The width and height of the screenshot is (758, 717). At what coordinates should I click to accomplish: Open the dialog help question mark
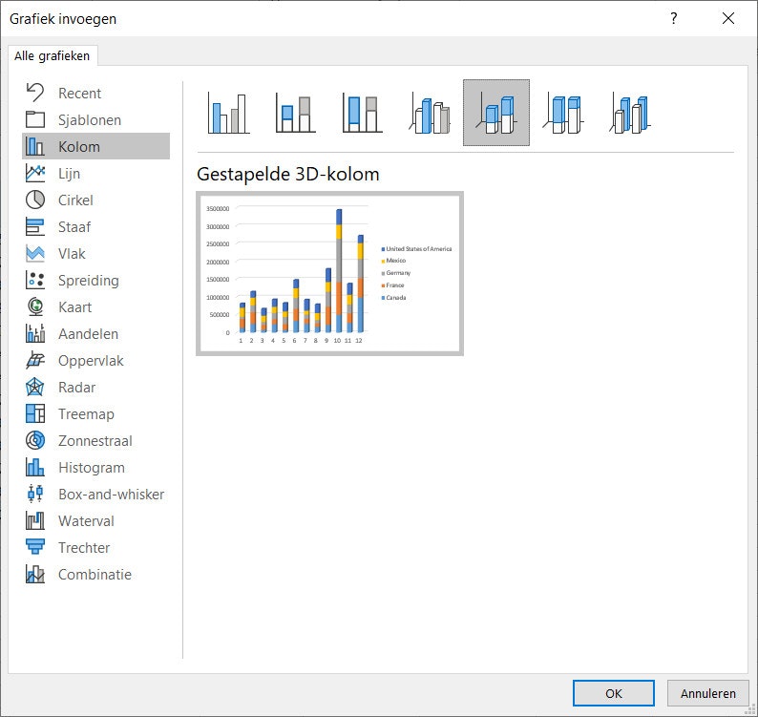click(673, 18)
